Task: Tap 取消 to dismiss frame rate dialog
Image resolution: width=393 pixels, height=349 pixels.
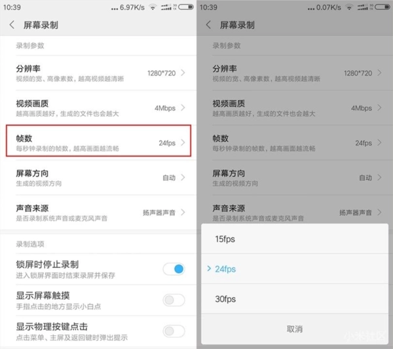Action: [x=295, y=329]
